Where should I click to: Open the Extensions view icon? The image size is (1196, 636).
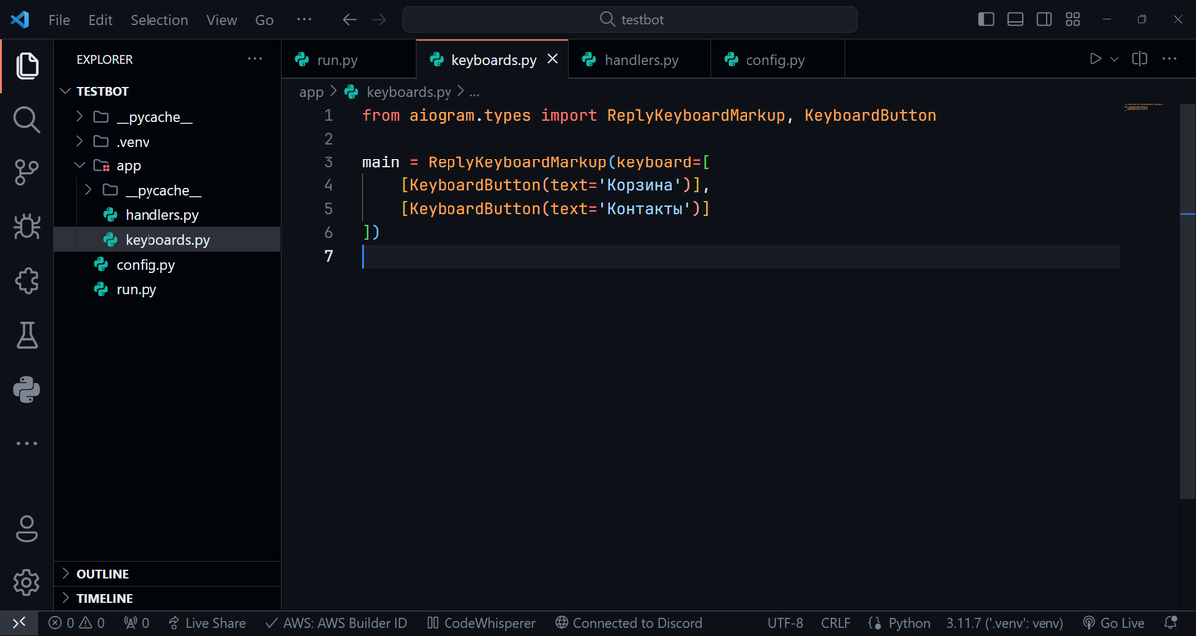(27, 281)
